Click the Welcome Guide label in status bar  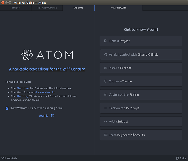coord(10,158)
